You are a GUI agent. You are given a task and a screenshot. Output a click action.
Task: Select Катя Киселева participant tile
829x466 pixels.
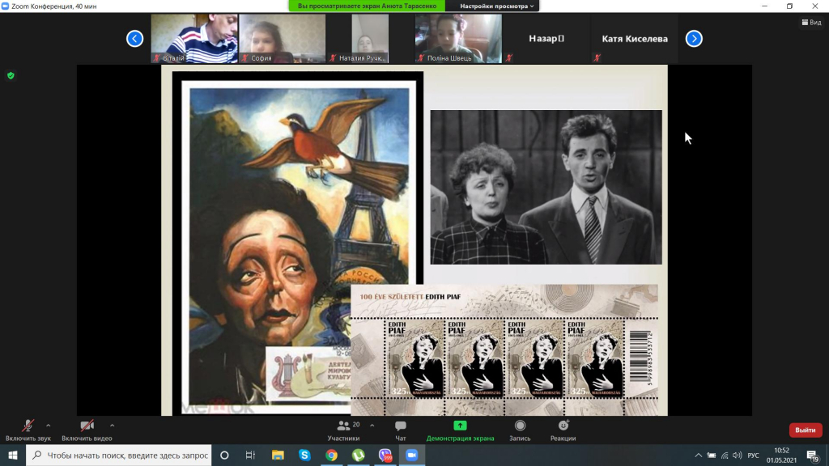635,39
